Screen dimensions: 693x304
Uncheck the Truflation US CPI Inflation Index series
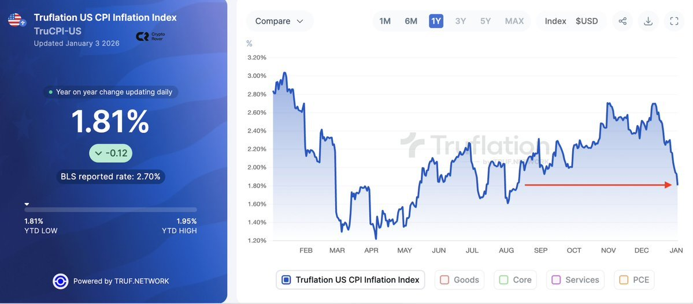286,280
